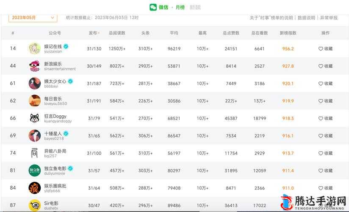Click the 总阅读数 column header
Viewport: 349px width, 212px height.
(x=117, y=33)
